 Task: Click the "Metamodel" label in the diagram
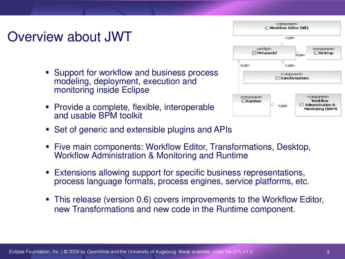point(267,53)
